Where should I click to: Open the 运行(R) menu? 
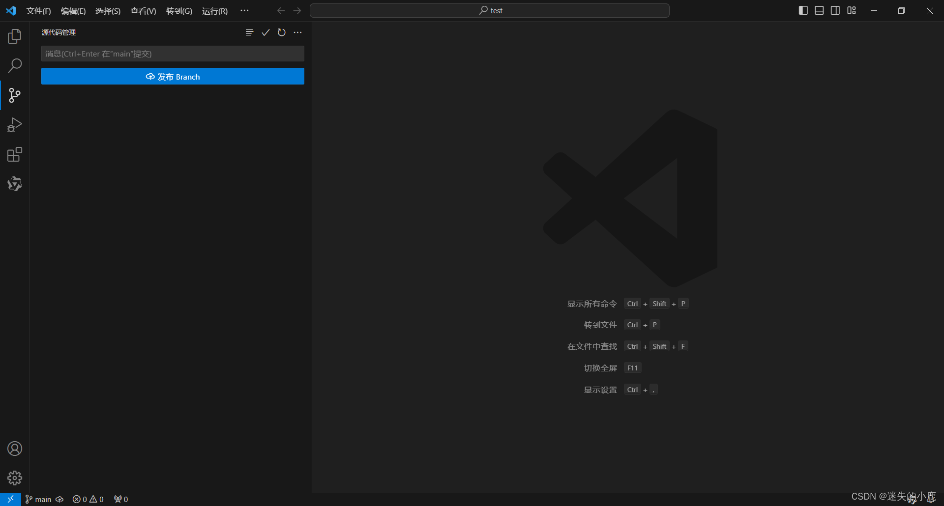click(215, 11)
